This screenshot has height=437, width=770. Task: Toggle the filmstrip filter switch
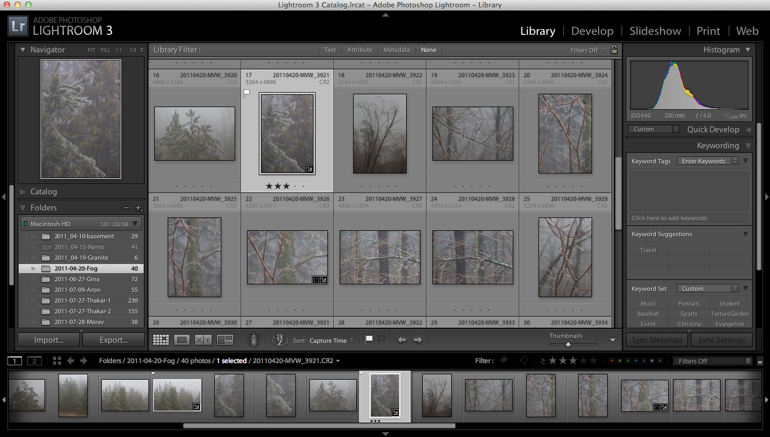(x=760, y=361)
